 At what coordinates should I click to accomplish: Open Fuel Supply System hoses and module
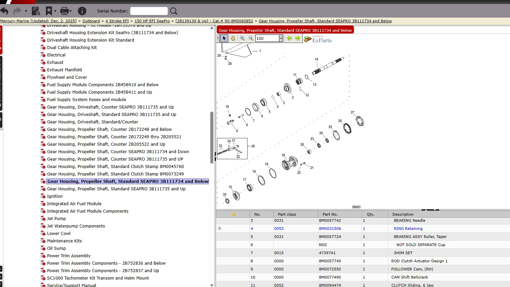pos(86,99)
